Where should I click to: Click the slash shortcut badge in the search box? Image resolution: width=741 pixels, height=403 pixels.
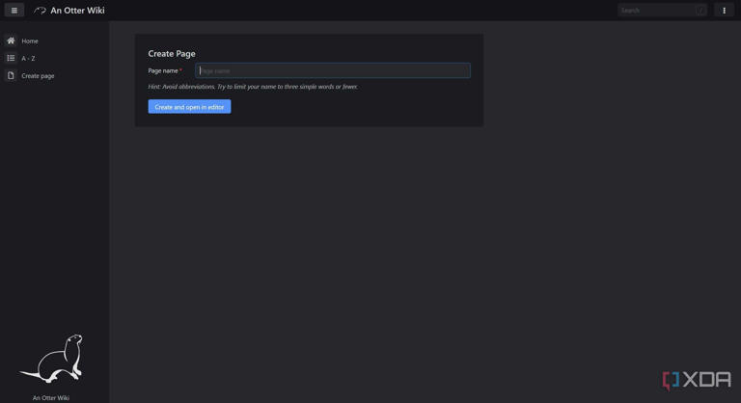(x=700, y=11)
